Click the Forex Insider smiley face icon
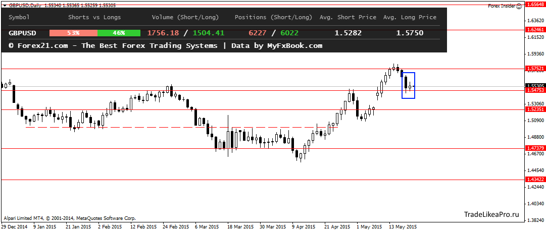Viewport: 546px width, 231px height. point(519,6)
